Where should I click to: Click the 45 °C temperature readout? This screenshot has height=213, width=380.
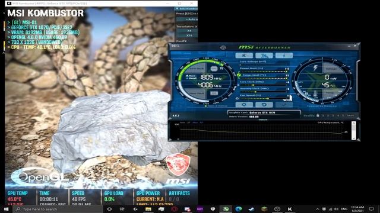(329, 85)
